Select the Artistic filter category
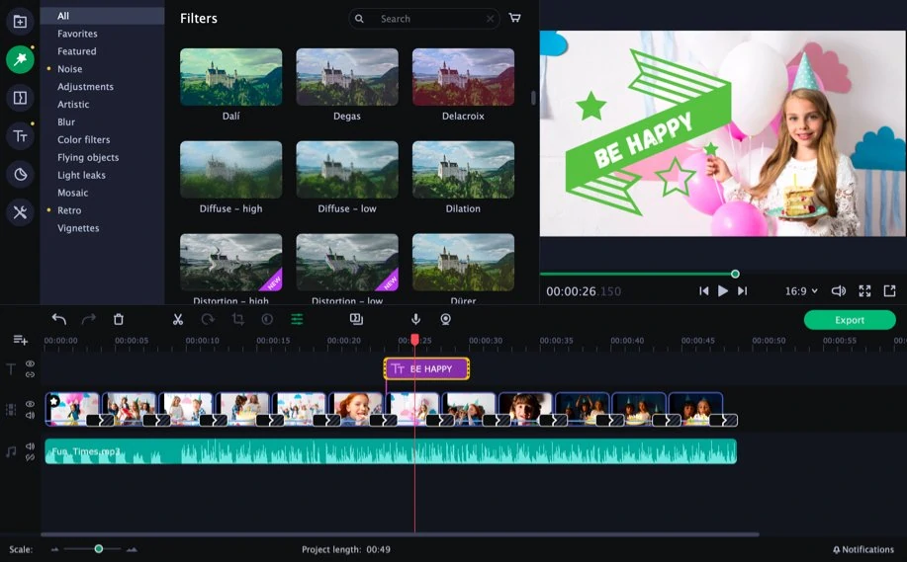This screenshot has width=907, height=562. tap(73, 105)
